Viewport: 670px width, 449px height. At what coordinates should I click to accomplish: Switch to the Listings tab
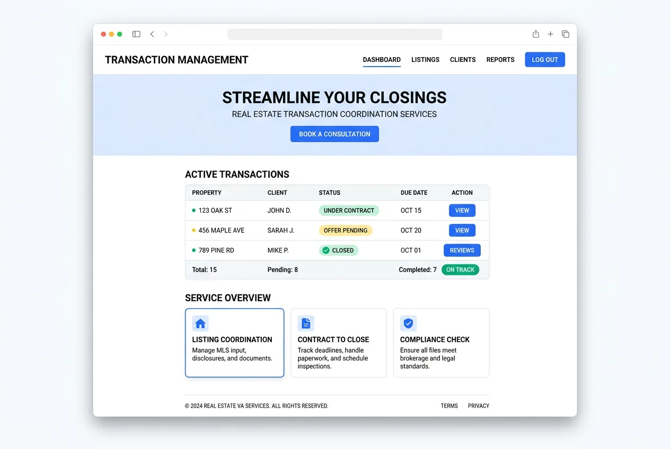pyautogui.click(x=425, y=59)
